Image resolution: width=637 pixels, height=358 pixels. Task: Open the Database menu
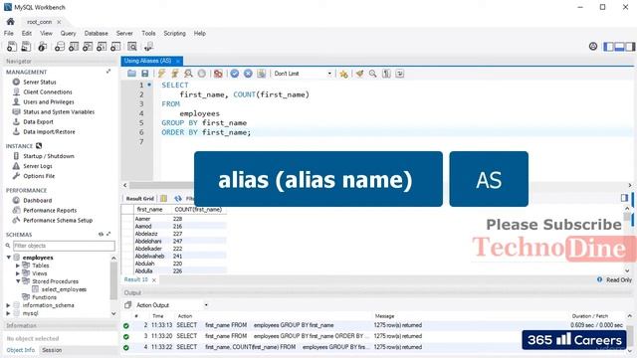pyautogui.click(x=97, y=33)
